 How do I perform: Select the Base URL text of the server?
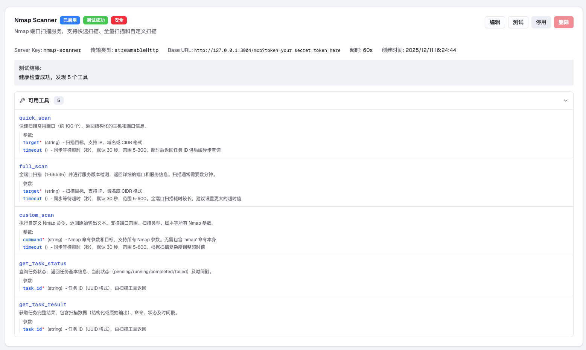(266, 50)
